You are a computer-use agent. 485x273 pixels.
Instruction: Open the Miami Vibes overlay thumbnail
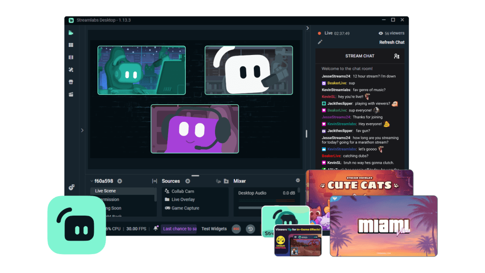[384, 226]
